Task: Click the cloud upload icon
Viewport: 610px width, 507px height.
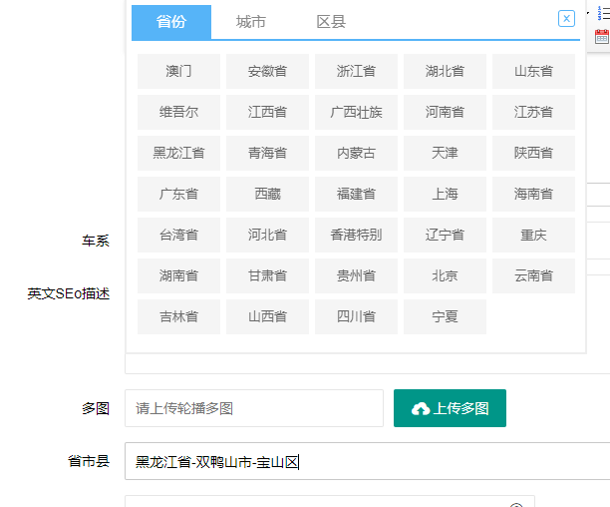Action: 421,408
